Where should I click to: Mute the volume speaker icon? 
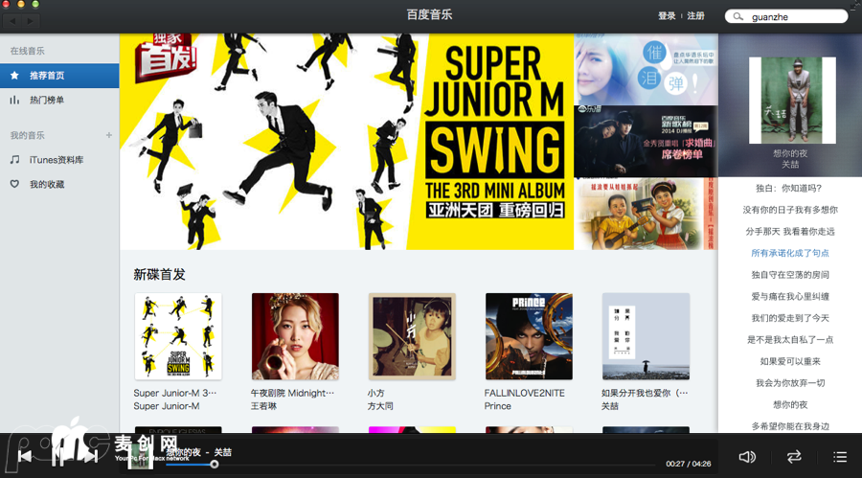click(747, 457)
